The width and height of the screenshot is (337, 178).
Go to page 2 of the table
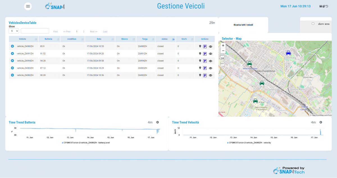[x=83, y=32]
